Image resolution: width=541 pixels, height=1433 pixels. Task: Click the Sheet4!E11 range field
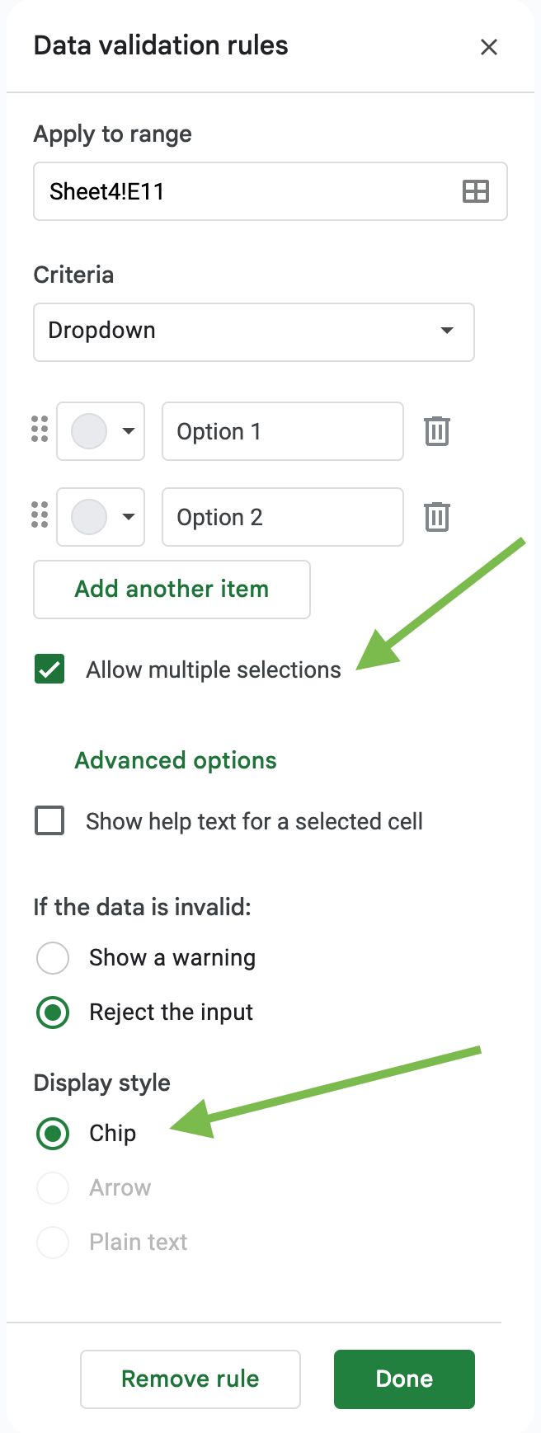[270, 191]
